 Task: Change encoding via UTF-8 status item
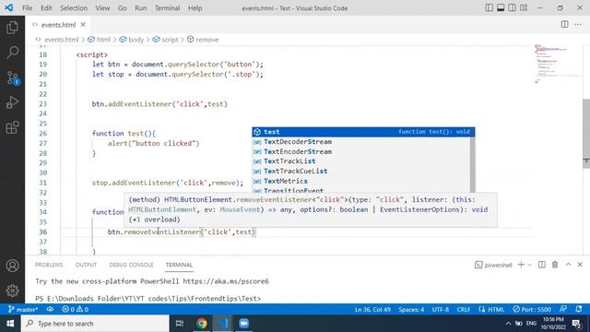[441, 310]
